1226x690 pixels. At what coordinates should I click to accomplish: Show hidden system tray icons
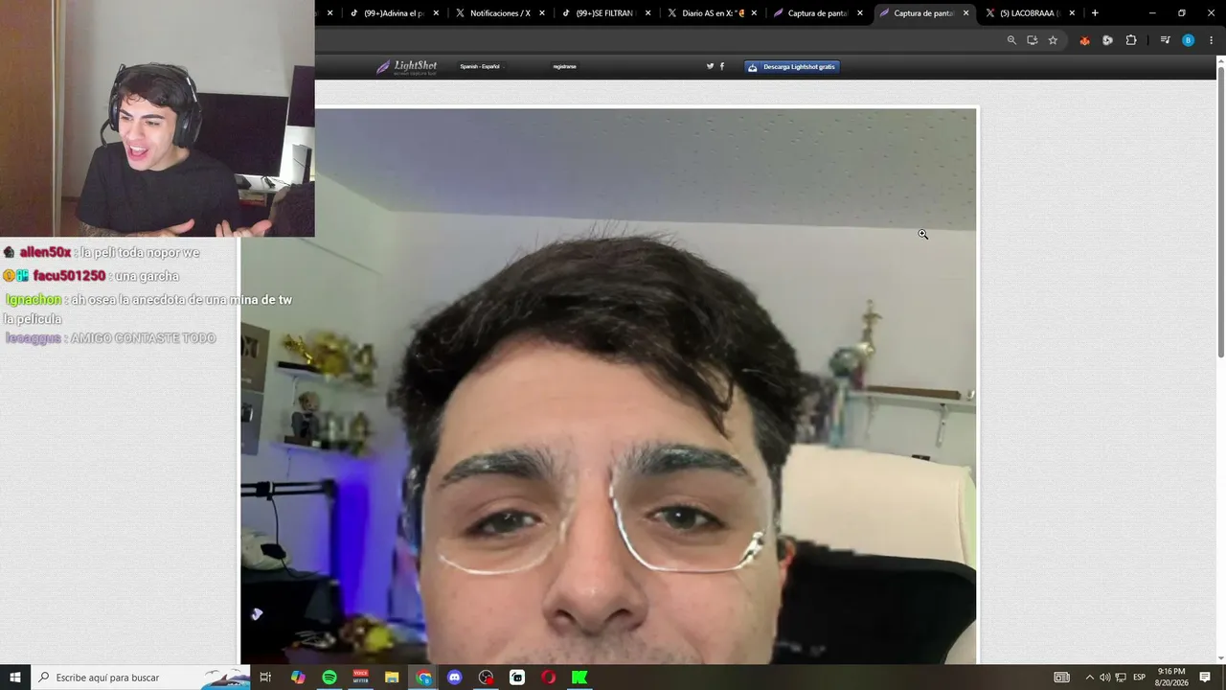pyautogui.click(x=1089, y=678)
